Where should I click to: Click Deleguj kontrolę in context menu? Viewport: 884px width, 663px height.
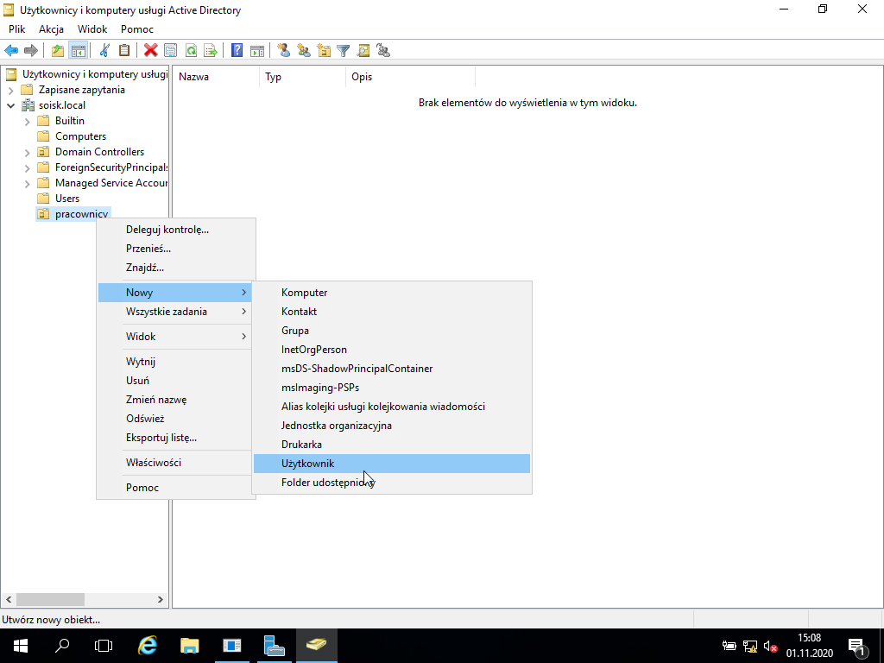click(x=176, y=230)
